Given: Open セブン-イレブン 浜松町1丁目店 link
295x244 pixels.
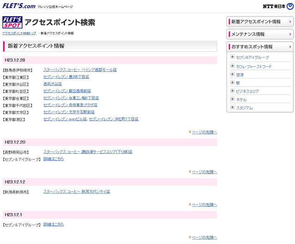Looking at the screenshot, I should (114, 119).
